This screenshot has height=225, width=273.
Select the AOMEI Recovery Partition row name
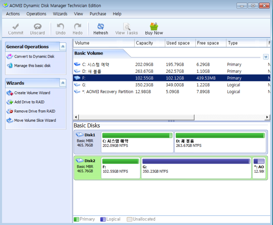107,92
